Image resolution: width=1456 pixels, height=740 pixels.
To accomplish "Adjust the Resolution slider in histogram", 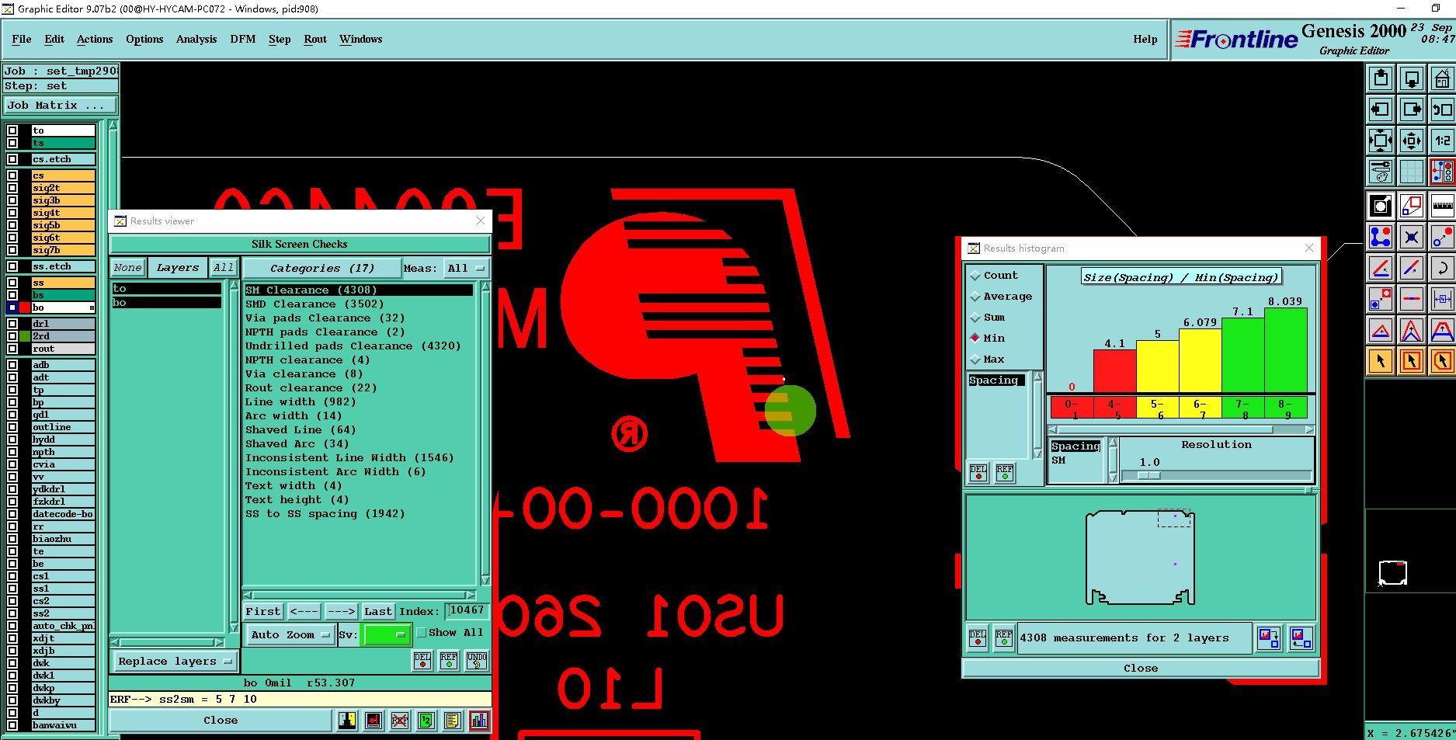I will click(1216, 476).
